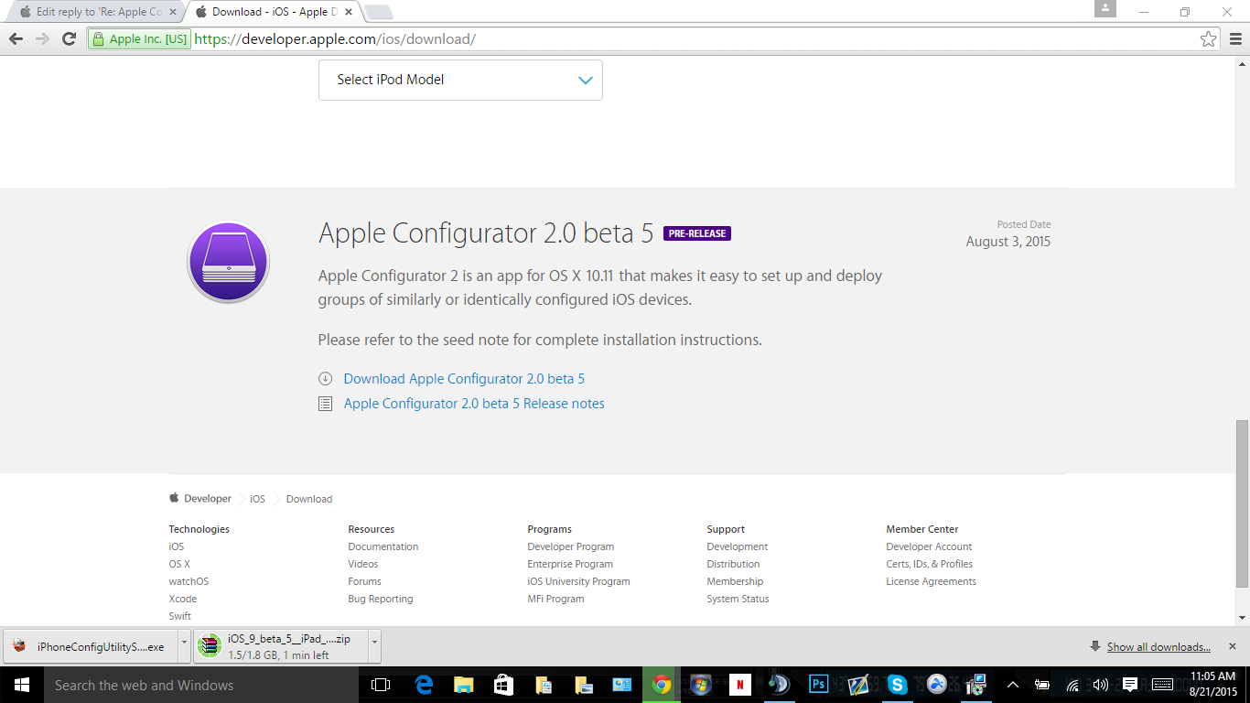Click the volume speaker icon in tray
Viewport: 1250px width, 703px height.
[1101, 685]
